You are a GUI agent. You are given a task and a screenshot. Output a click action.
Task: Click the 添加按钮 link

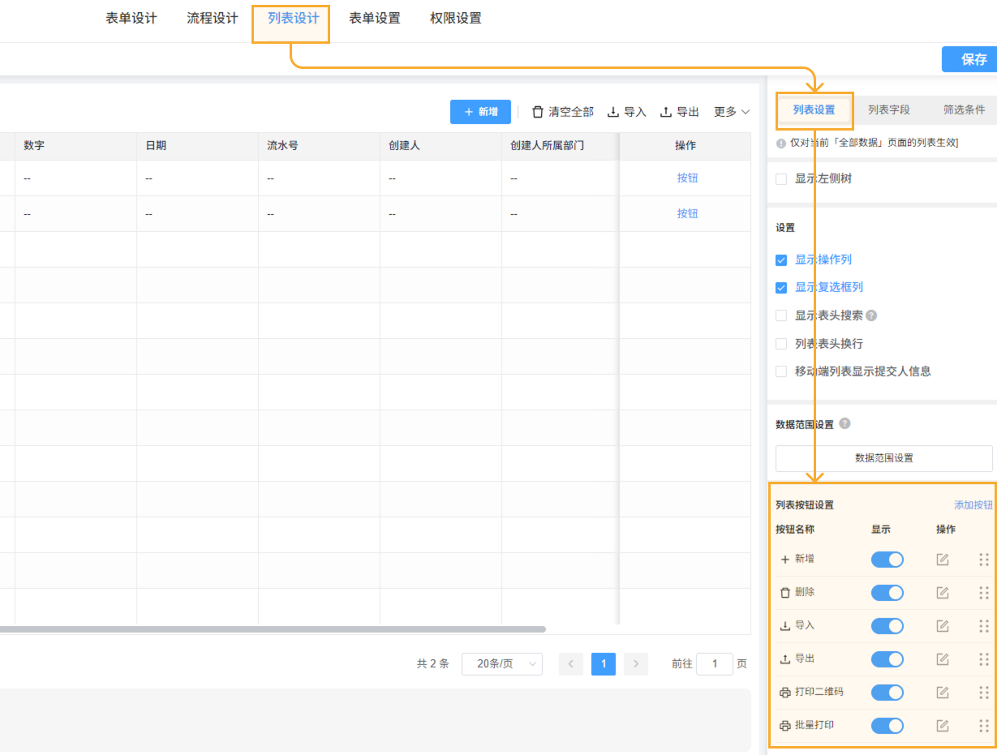coord(973,505)
